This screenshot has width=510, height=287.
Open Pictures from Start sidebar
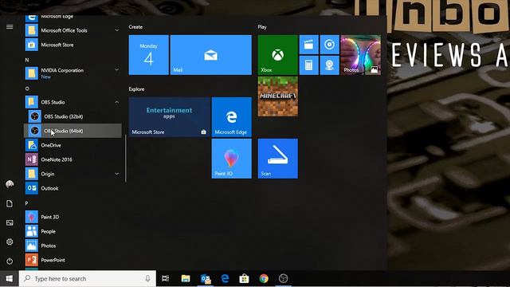coord(10,223)
